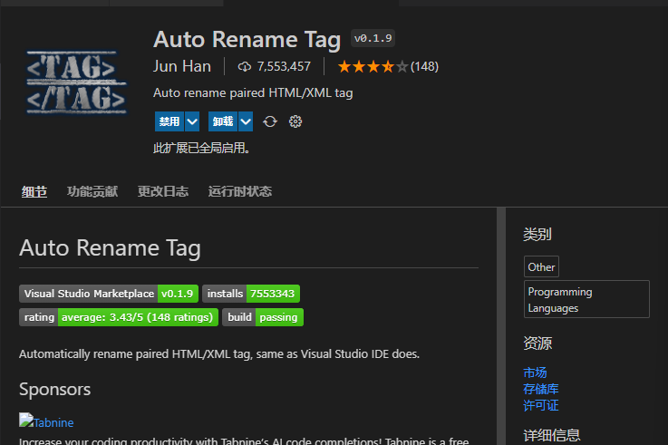Screen dimensions: 668x445
Task: Click the 卸载 (Uninstall) button
Action: [x=223, y=121]
